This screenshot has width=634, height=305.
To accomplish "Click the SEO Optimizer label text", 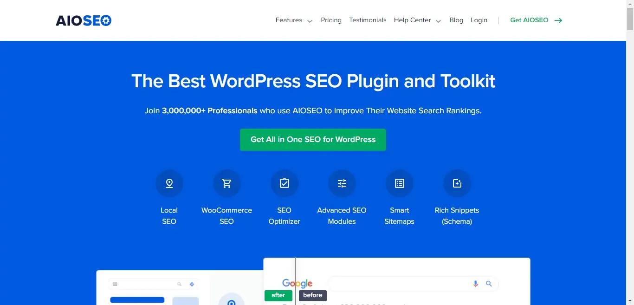I will pyautogui.click(x=285, y=216).
